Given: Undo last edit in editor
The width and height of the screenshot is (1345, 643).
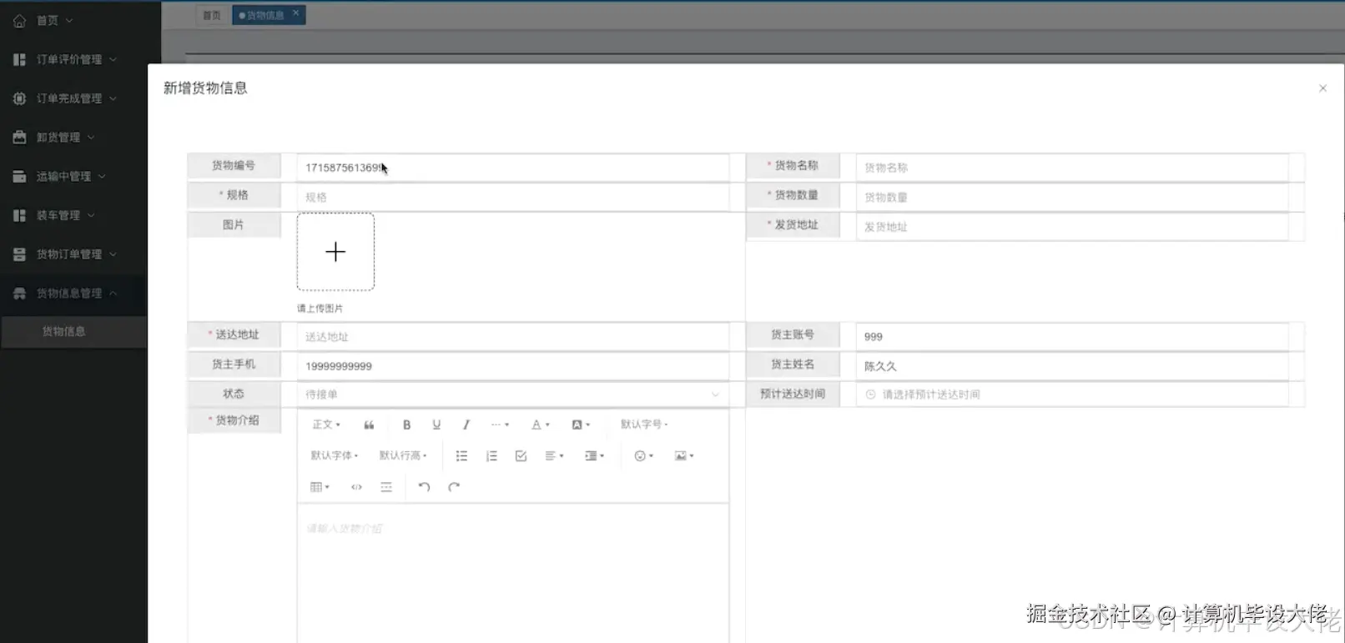Looking at the screenshot, I should (x=424, y=487).
